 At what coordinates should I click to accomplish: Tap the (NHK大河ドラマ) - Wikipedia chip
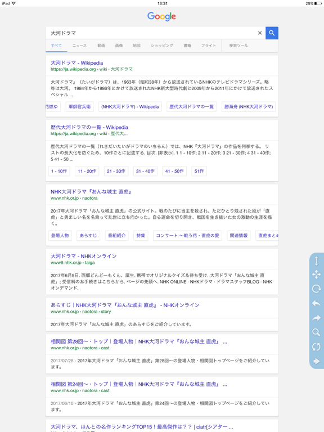[130, 107]
